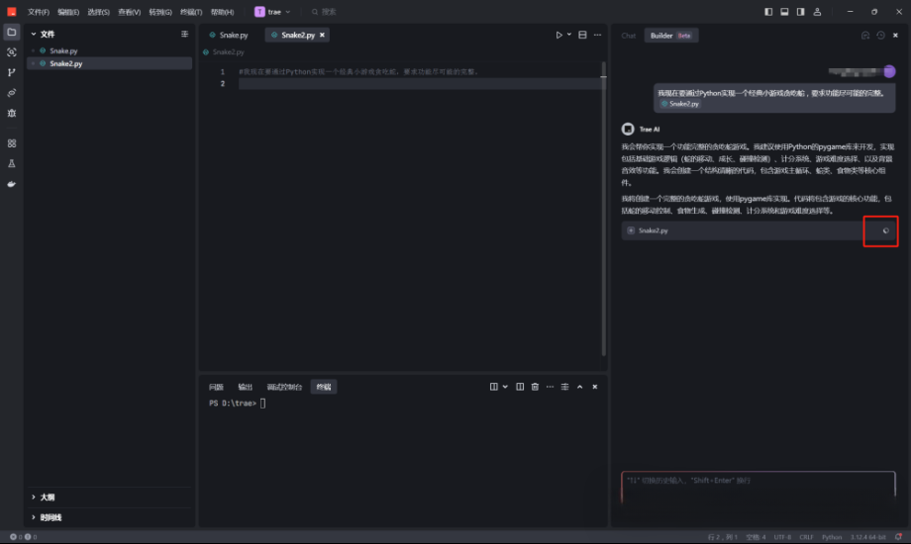Toggle the right AI sidebar layout button
The width and height of the screenshot is (911, 544).
[800, 12]
